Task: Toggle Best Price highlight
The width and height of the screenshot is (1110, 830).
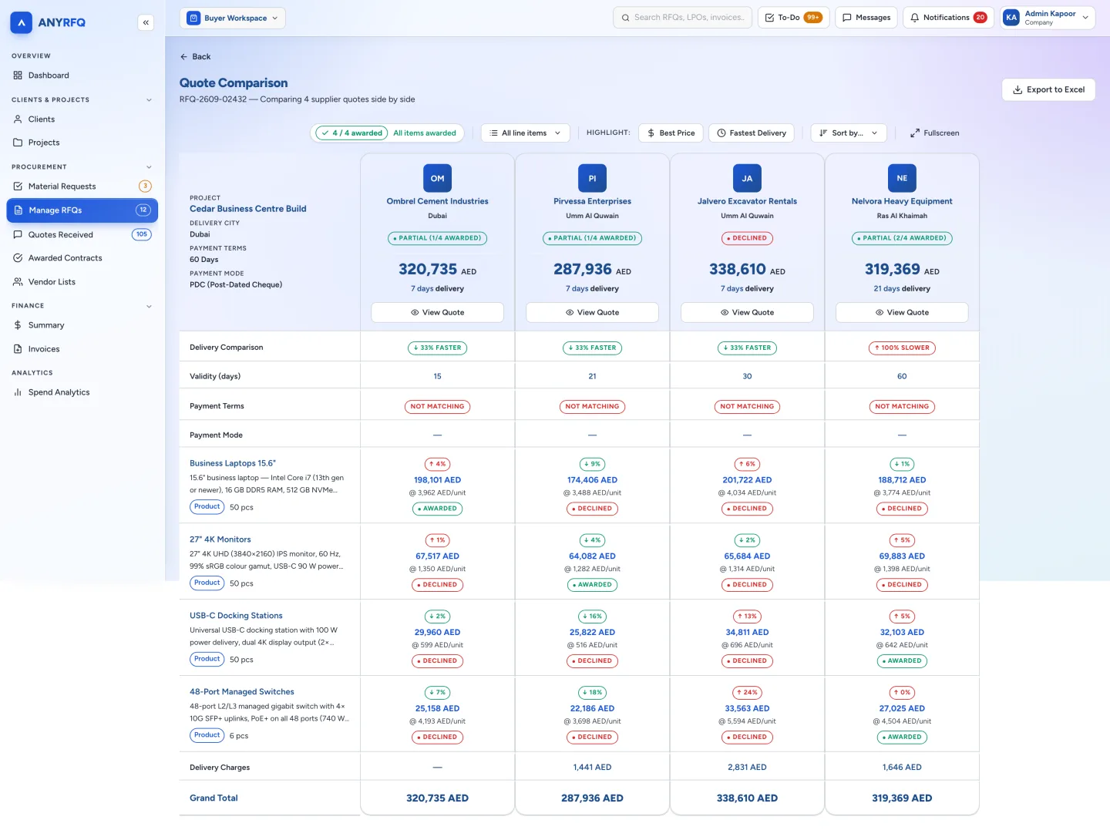Action: pyautogui.click(x=671, y=133)
